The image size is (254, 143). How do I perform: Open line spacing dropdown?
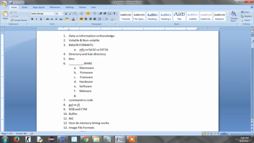pyautogui.click(x=100, y=19)
